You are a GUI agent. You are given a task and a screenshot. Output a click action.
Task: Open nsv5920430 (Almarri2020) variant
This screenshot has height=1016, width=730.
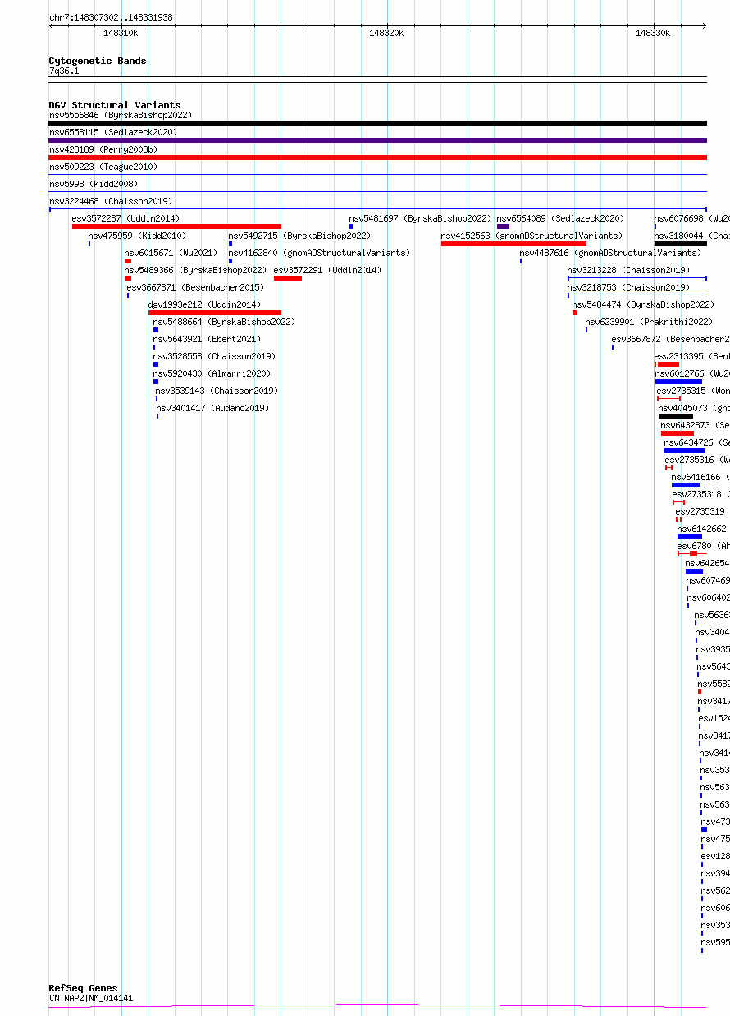(x=212, y=373)
